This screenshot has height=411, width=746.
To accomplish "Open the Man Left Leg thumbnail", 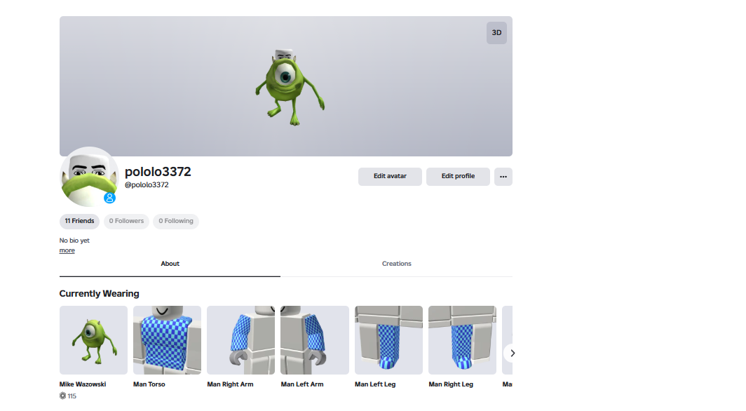I will (x=388, y=340).
